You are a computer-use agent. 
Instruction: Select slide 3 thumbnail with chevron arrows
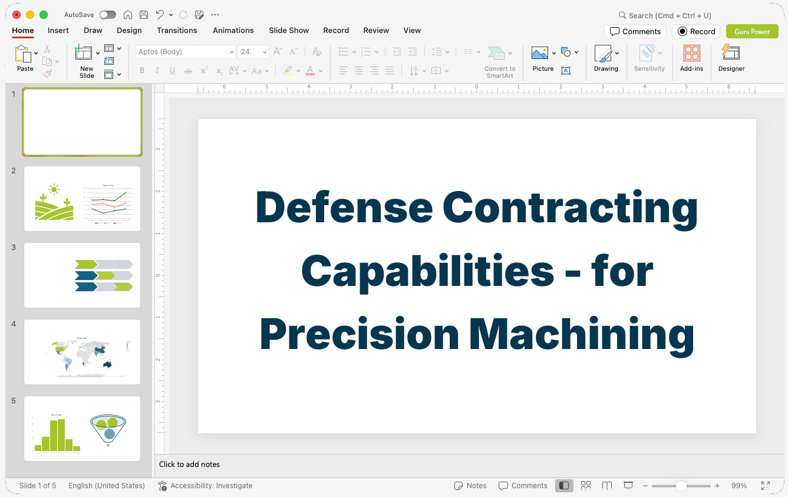tap(83, 275)
